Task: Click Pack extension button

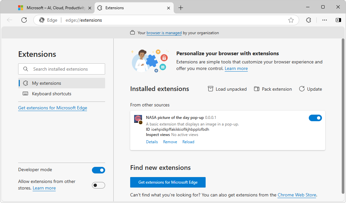Action: 273,89
